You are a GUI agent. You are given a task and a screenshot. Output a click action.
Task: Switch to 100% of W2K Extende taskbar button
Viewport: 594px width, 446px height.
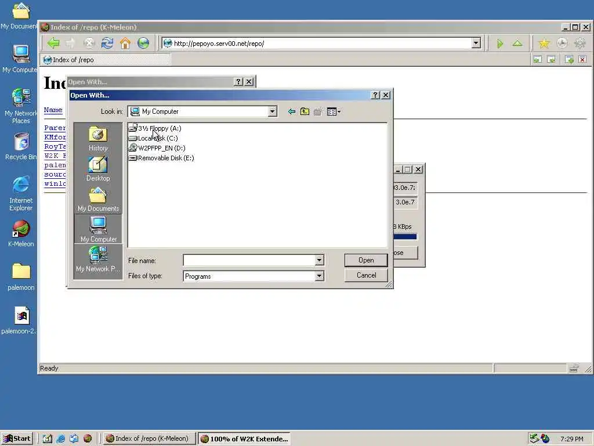point(244,438)
